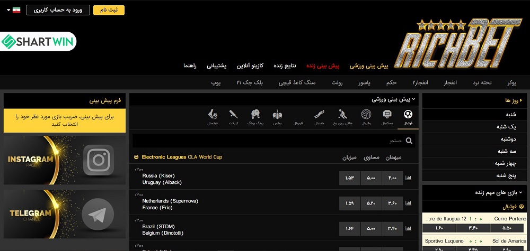
Task: Open the انفجار۲ game tab
Action: 420,82
